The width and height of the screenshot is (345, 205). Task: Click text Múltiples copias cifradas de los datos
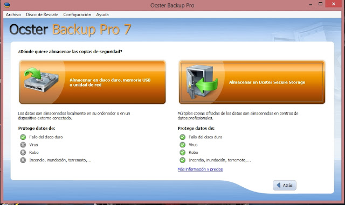coord(238,116)
